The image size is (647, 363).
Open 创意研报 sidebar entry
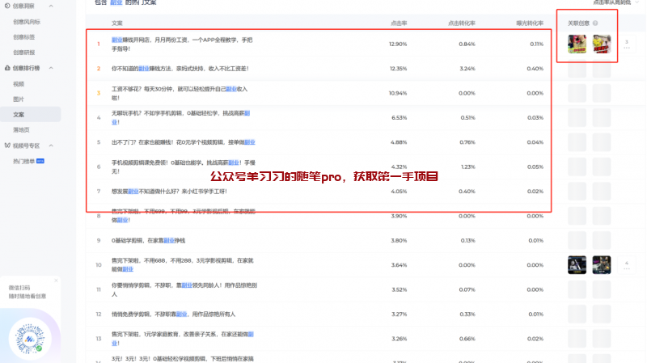pyautogui.click(x=23, y=53)
